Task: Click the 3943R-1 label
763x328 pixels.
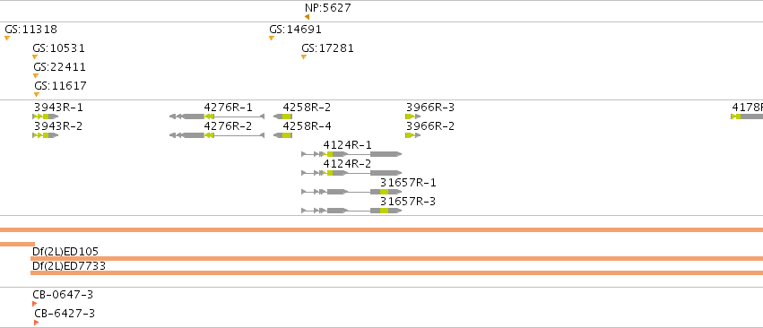Action: (58, 108)
